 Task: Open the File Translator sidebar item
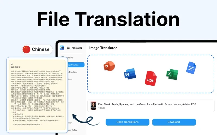pos(72,72)
